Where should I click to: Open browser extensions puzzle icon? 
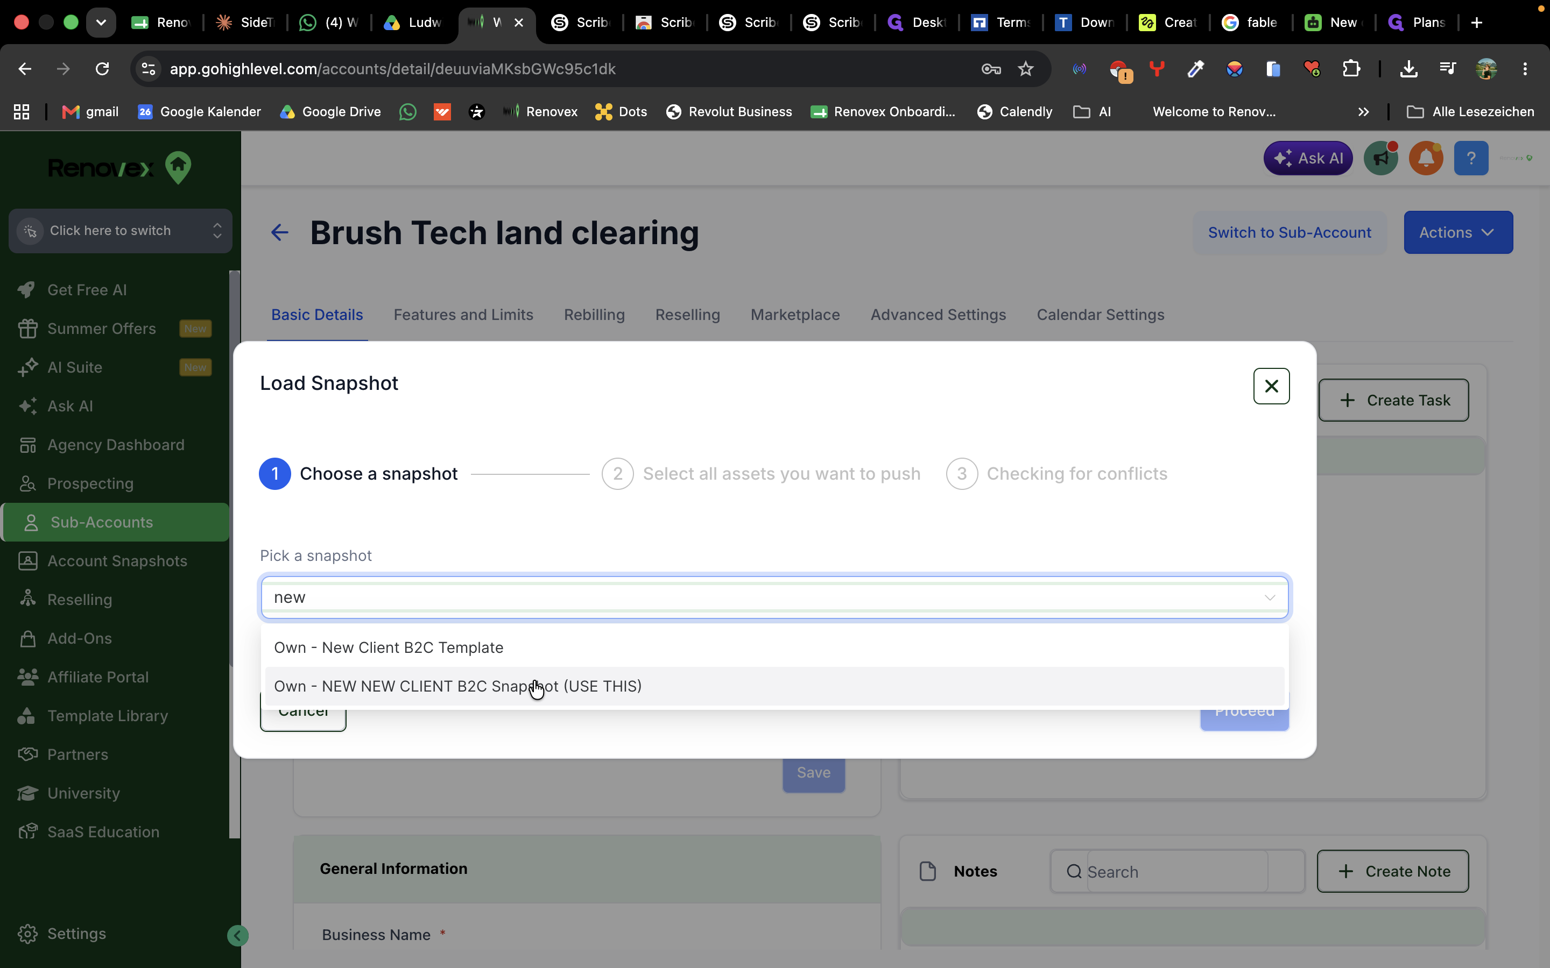pos(1351,68)
